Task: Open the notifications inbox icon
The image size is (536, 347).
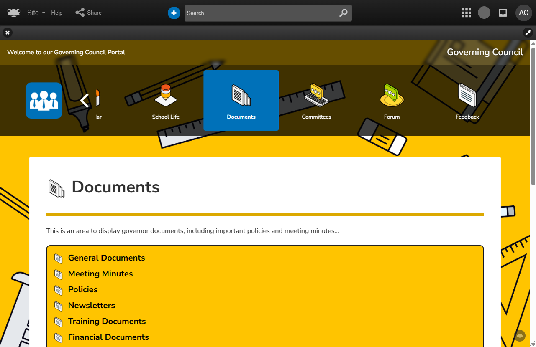Action: (503, 13)
